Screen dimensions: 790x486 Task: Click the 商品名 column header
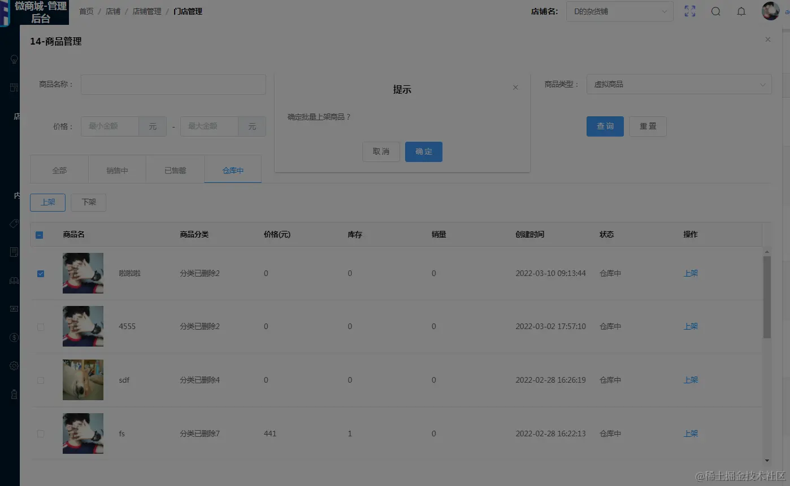(x=73, y=234)
